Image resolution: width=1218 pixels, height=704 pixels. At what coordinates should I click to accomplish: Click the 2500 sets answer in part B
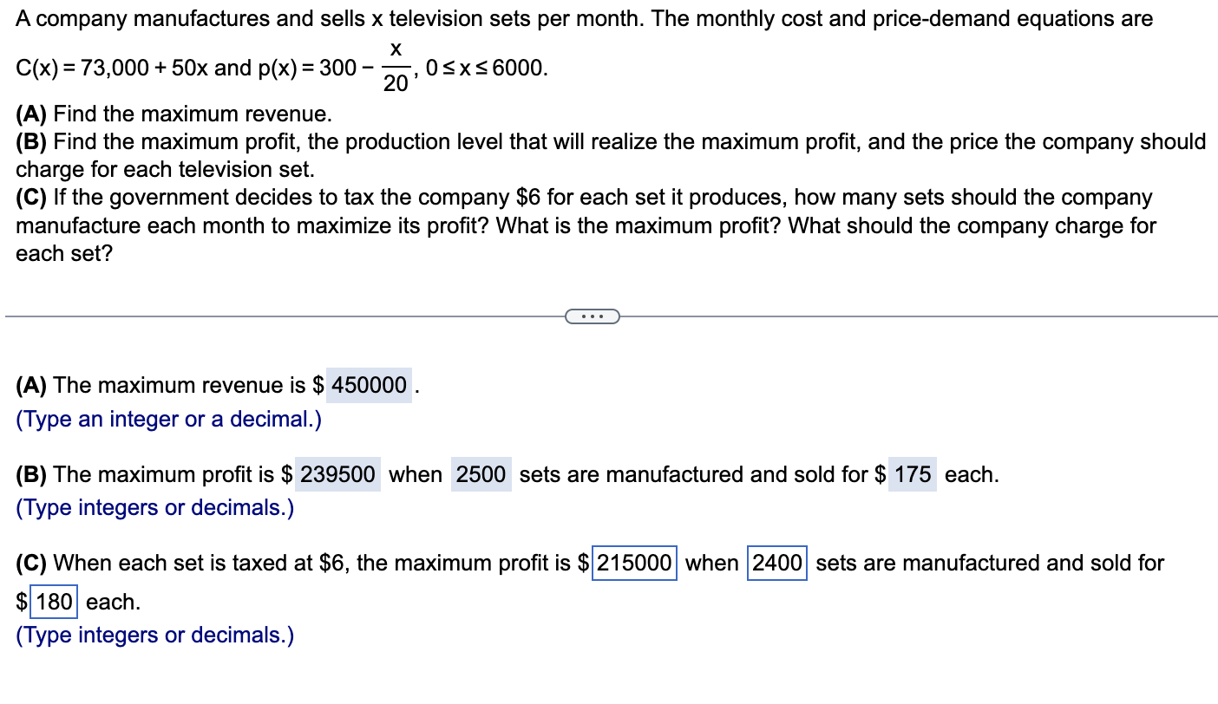click(481, 474)
